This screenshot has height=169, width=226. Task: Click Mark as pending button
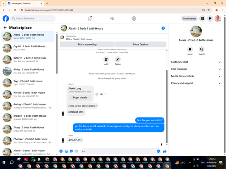click(87, 44)
